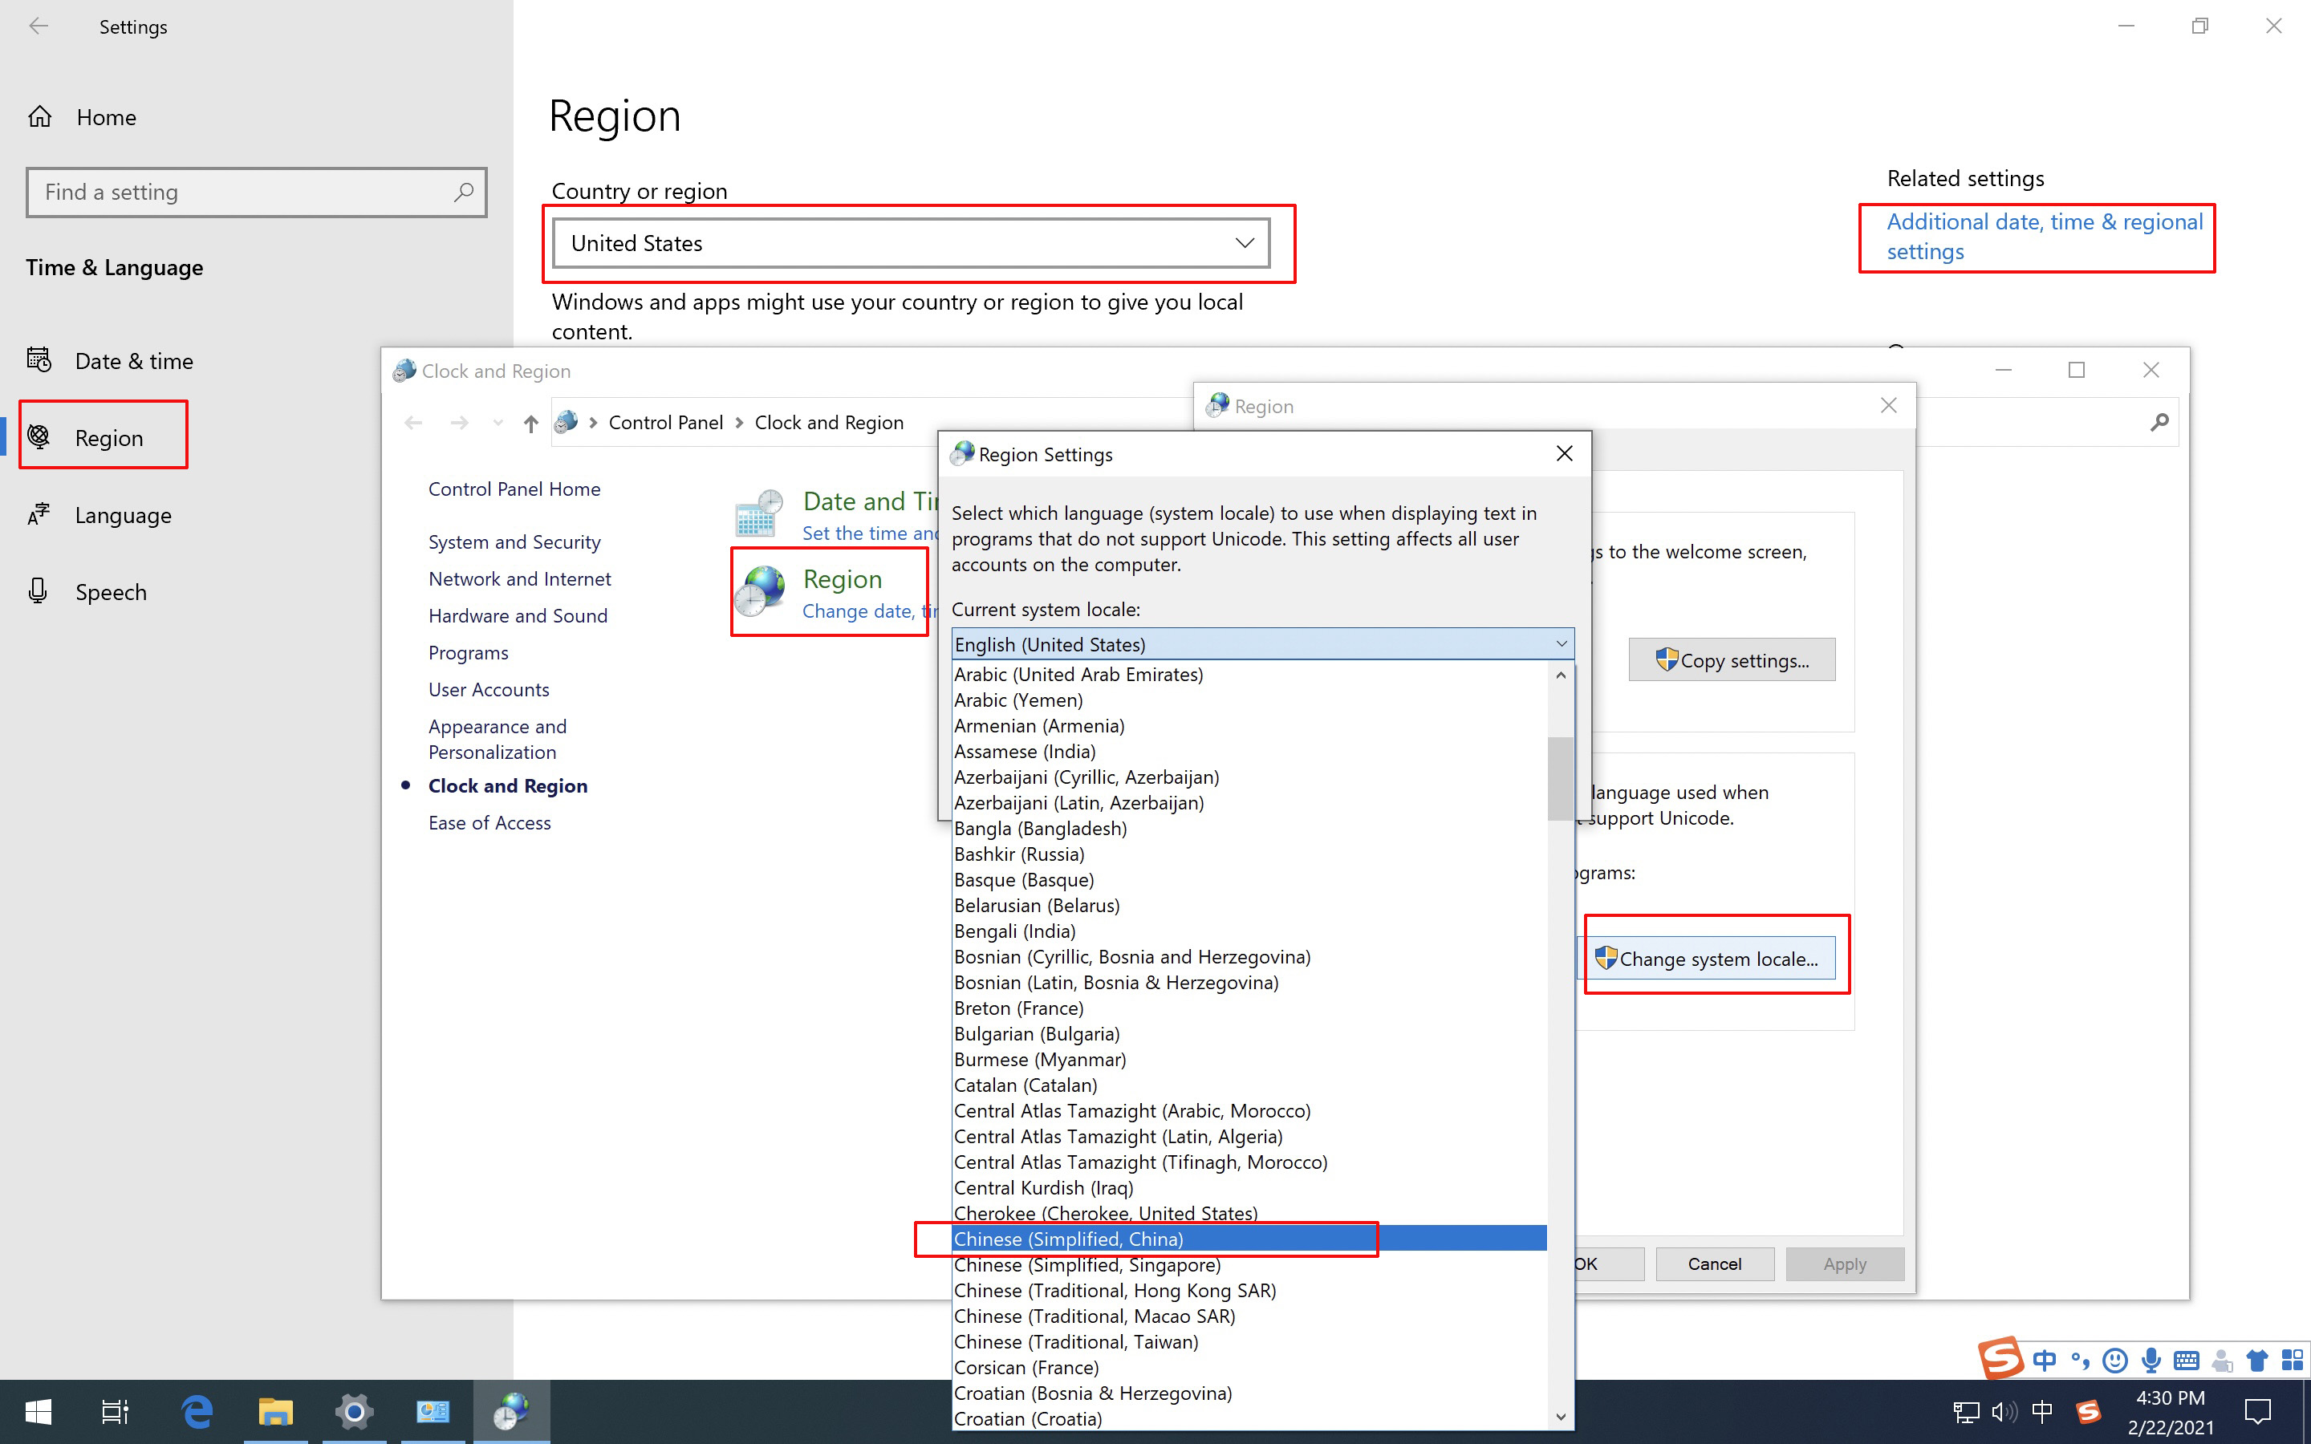Click the Sogou microphone icon in IME toolbar

[x=2151, y=1360]
